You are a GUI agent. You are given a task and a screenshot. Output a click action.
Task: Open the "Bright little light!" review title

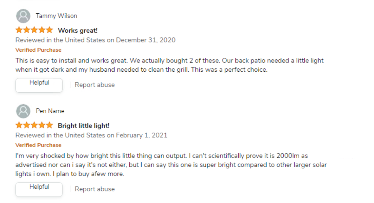point(83,126)
